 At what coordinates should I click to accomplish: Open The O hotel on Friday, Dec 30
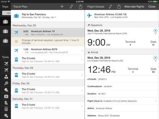48,91
